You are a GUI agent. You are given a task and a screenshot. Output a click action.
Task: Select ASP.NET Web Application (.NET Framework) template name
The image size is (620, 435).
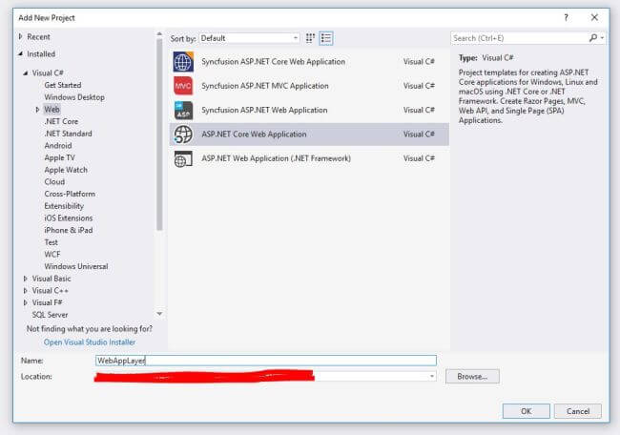[x=276, y=158]
